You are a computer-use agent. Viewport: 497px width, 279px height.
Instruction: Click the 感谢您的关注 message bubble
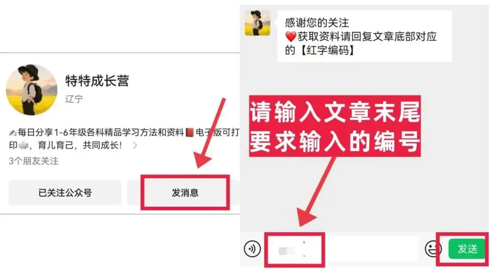point(364,36)
